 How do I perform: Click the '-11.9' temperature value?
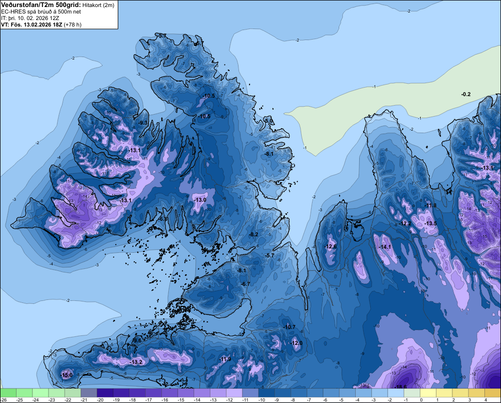click(x=225, y=359)
